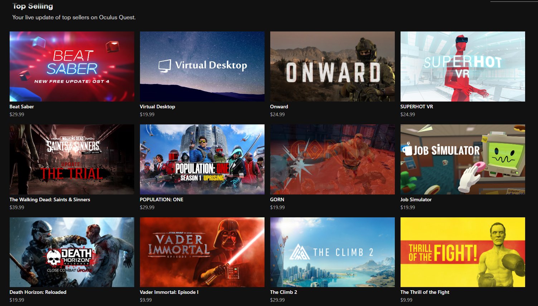Click the SUPERHOT VR title link
Viewport: 538px width, 306px height.
[x=417, y=107]
